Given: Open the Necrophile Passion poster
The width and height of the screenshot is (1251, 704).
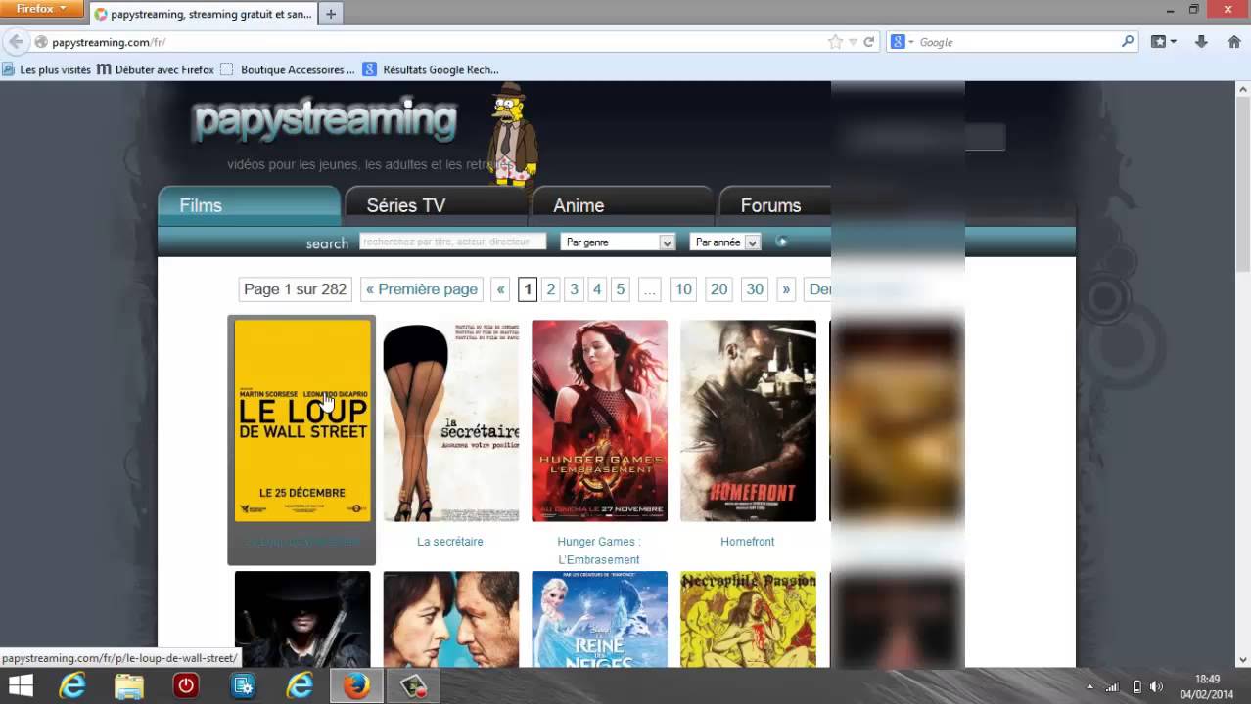Looking at the screenshot, I should [748, 619].
